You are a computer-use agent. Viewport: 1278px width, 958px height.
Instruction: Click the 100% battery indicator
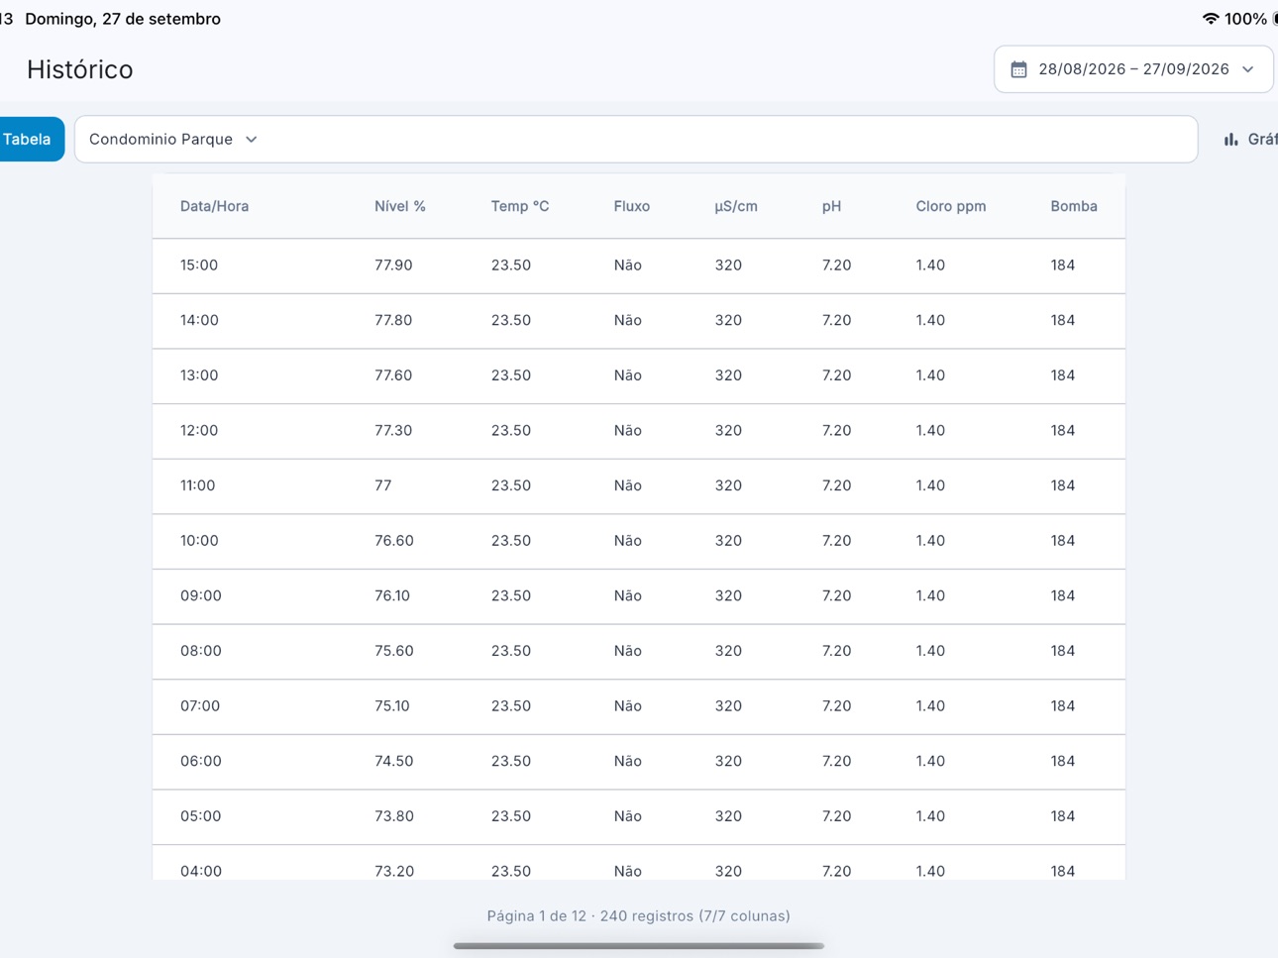[x=1245, y=19]
